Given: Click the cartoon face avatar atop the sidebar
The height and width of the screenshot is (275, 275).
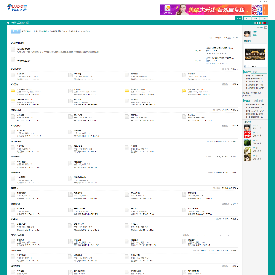Looking at the screenshot, I should click(x=247, y=34).
